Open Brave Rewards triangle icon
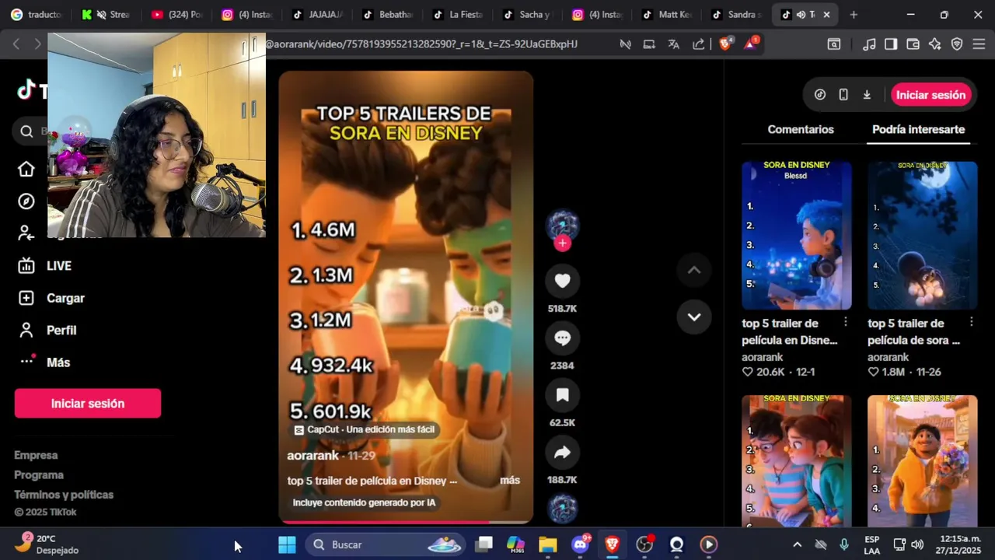Viewport: 995px width, 560px height. (751, 44)
